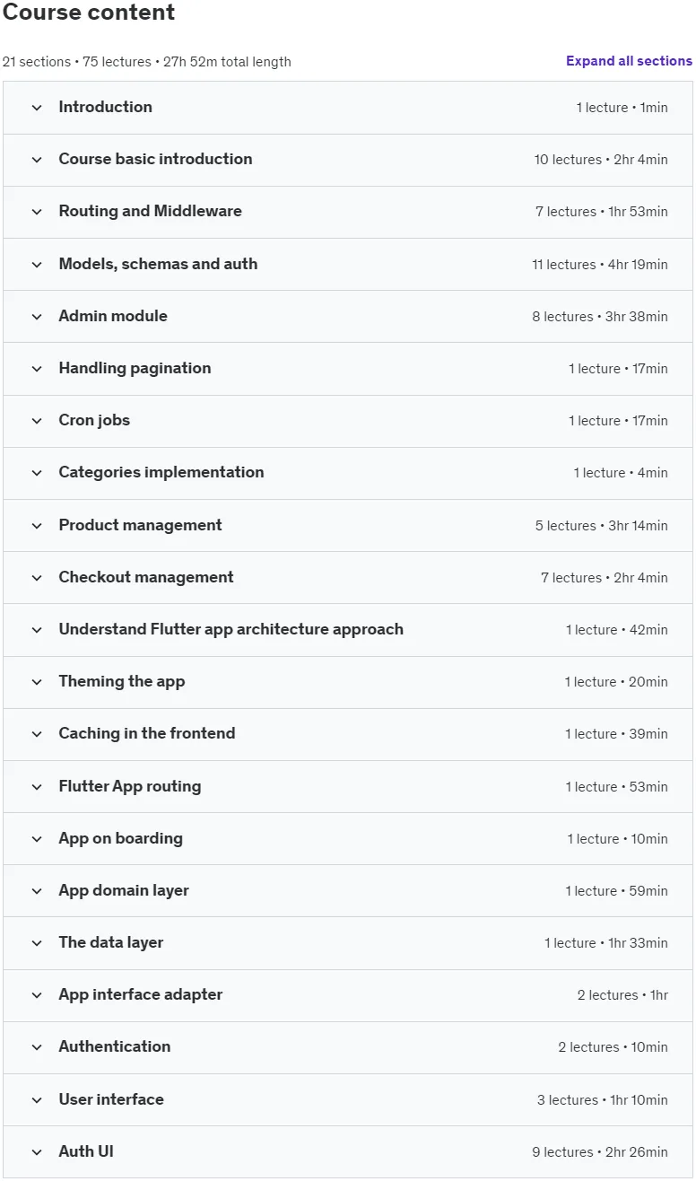Expand the Introduction section chevron
Image resolution: width=696 pixels, height=1181 pixels.
pos(37,108)
